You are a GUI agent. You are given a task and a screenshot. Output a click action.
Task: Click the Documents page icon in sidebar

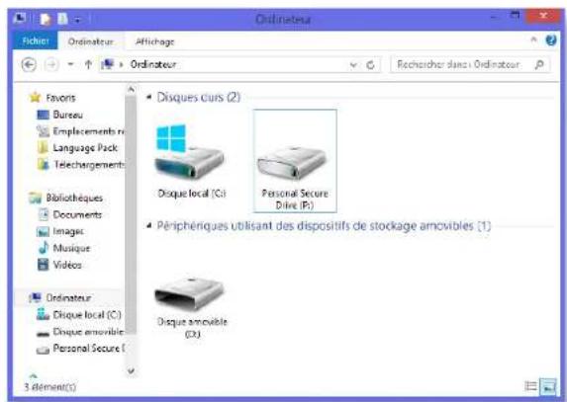coord(44,214)
